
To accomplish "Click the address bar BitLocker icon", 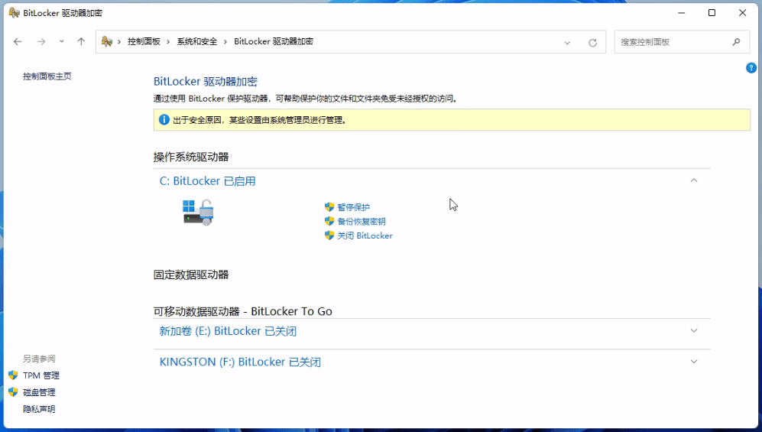I will 107,42.
